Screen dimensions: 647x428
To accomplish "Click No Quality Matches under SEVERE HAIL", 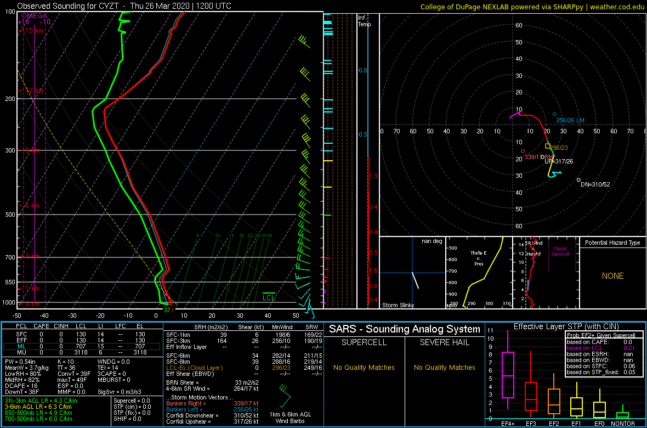I will pyautogui.click(x=444, y=367).
